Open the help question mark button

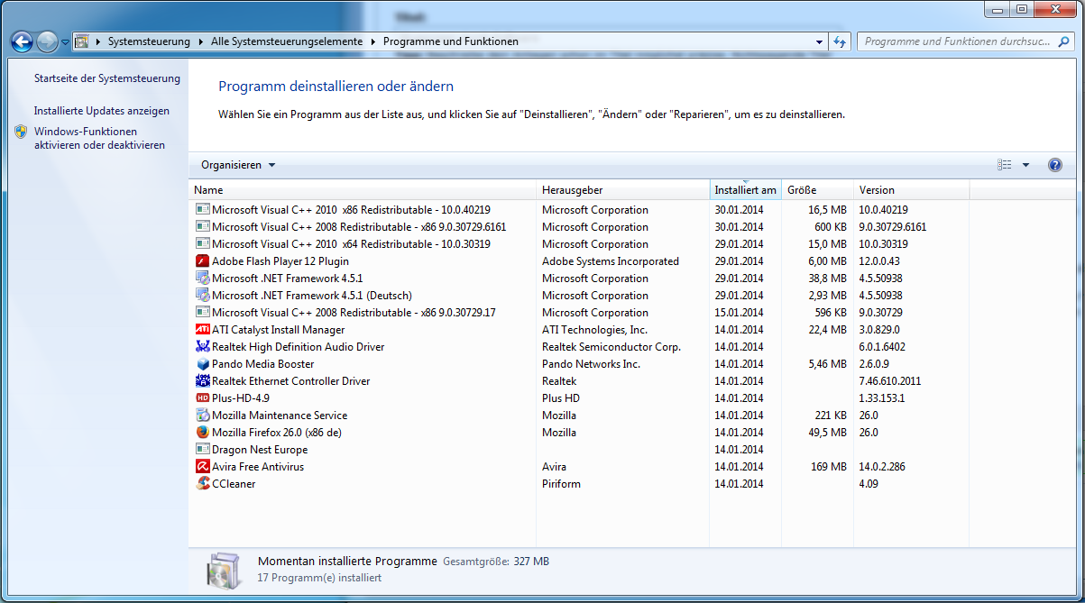coord(1055,165)
